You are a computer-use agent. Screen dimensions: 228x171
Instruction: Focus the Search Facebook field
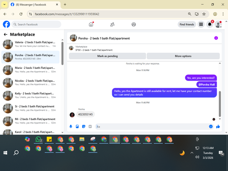36,24
